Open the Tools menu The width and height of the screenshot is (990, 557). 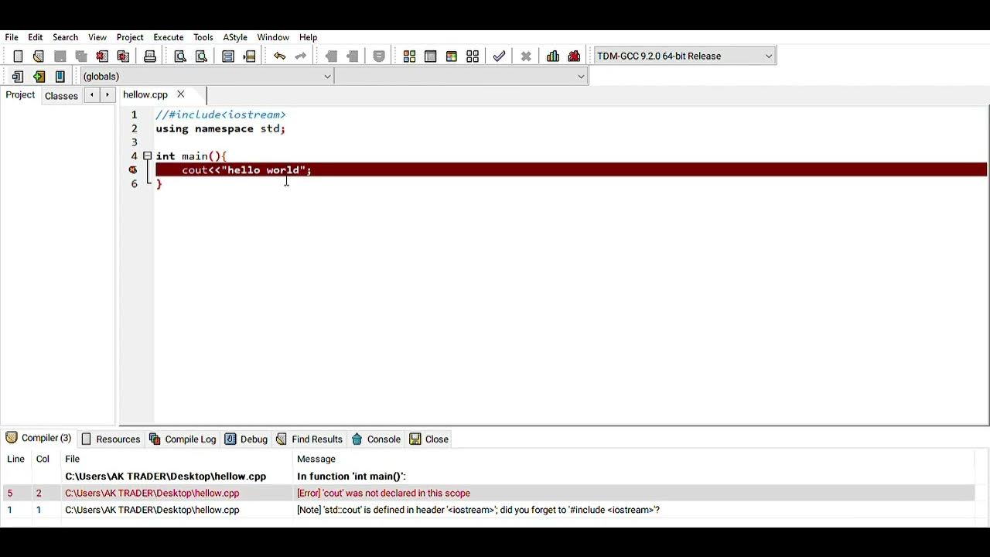[203, 37]
